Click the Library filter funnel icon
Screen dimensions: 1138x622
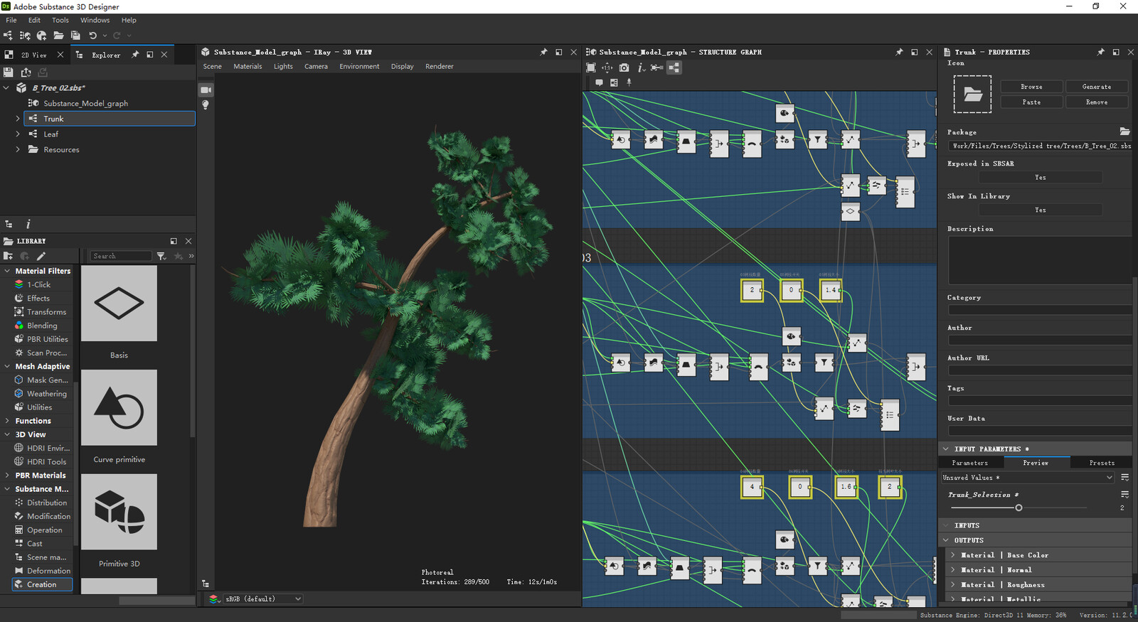(161, 256)
